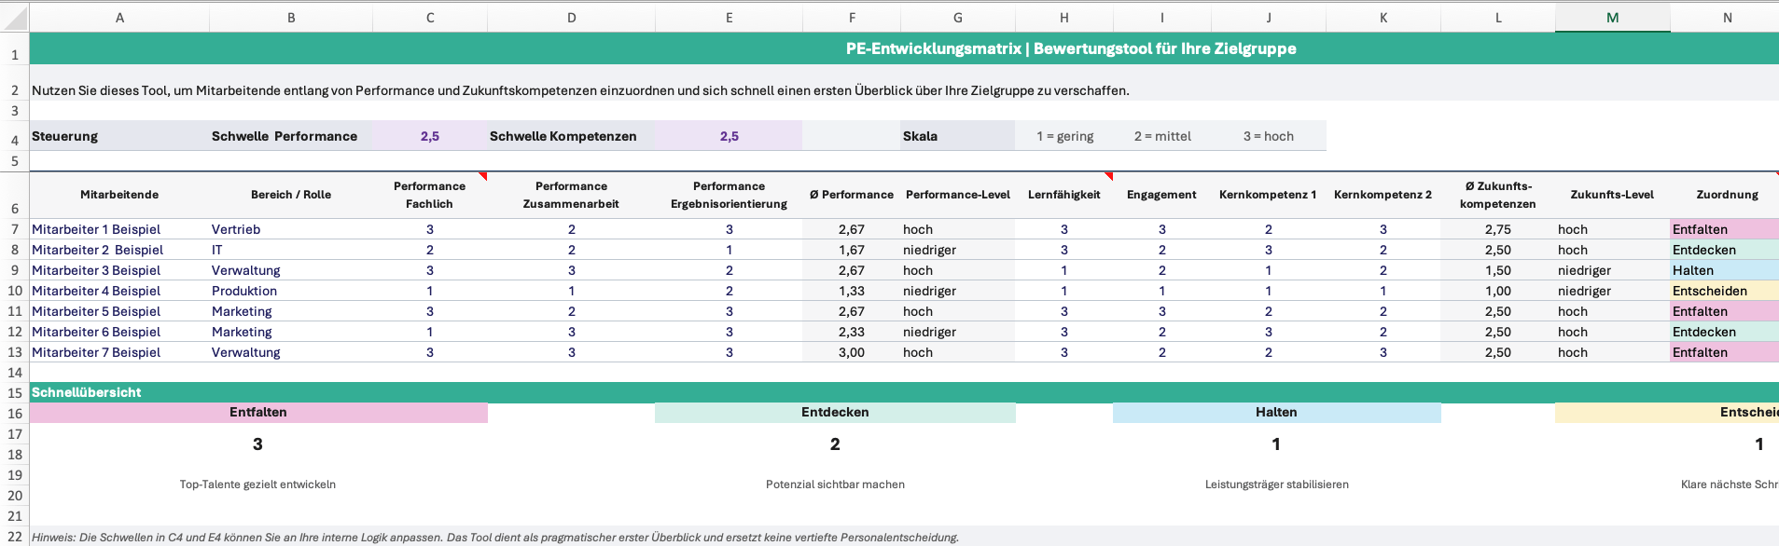1779x546 pixels.
Task: Click the Mitarbeitende column heading
Action: coord(119,195)
